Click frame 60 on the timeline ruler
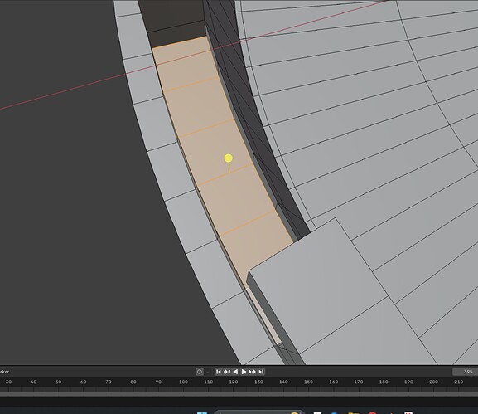This screenshot has height=414, width=478. pyautogui.click(x=83, y=382)
